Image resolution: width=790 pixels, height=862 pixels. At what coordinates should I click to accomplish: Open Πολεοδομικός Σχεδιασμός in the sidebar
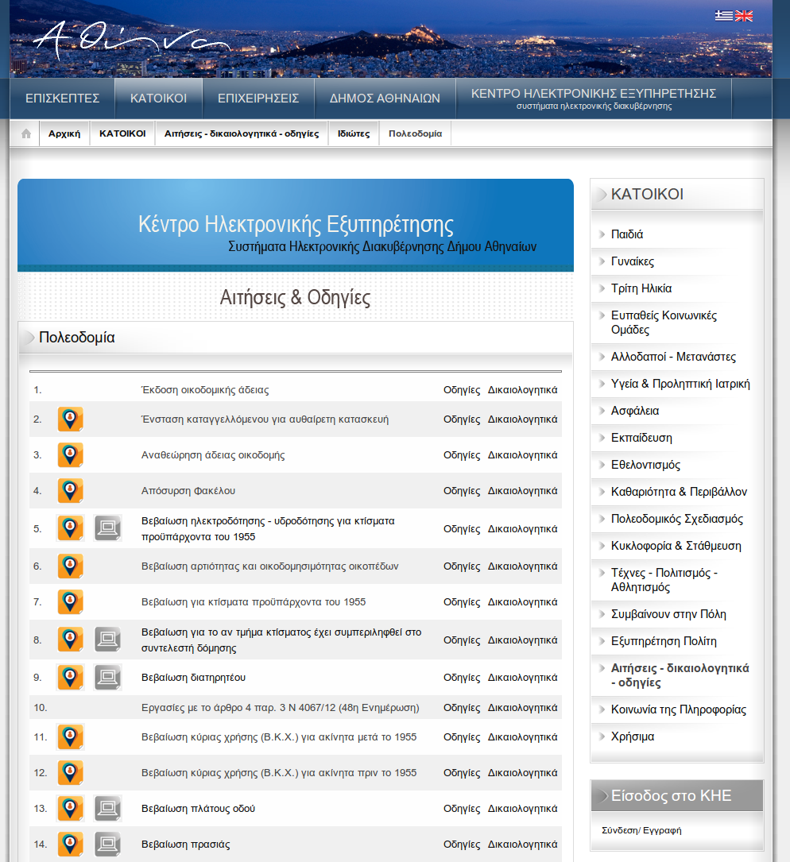tap(676, 519)
